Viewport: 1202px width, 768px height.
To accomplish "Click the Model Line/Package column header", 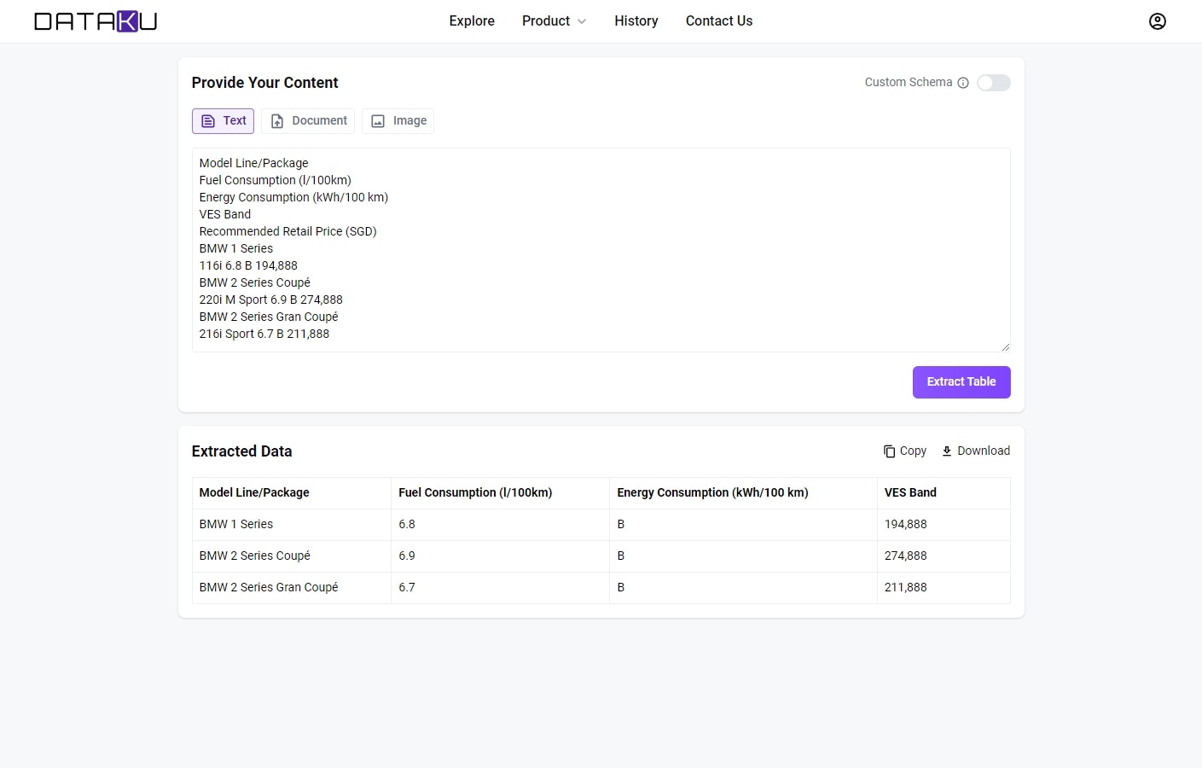I will point(254,492).
